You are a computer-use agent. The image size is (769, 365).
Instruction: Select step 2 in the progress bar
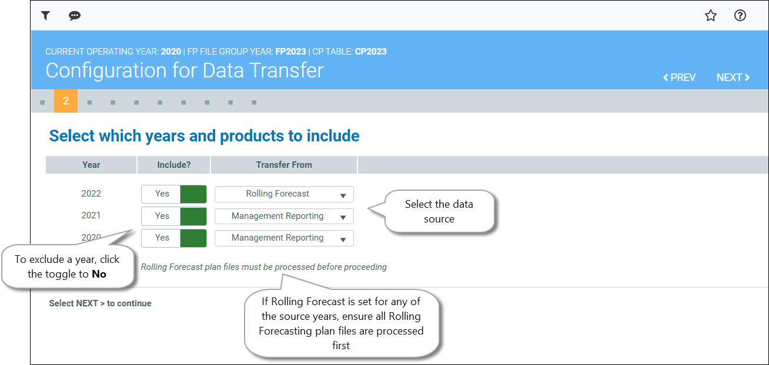coord(66,101)
